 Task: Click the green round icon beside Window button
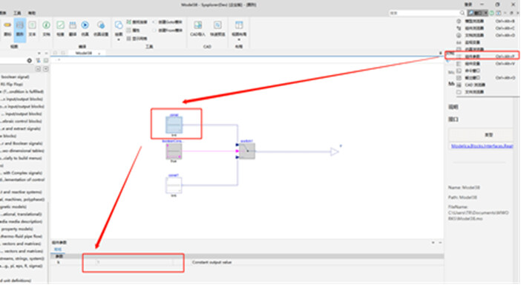pyautogui.click(x=492, y=13)
